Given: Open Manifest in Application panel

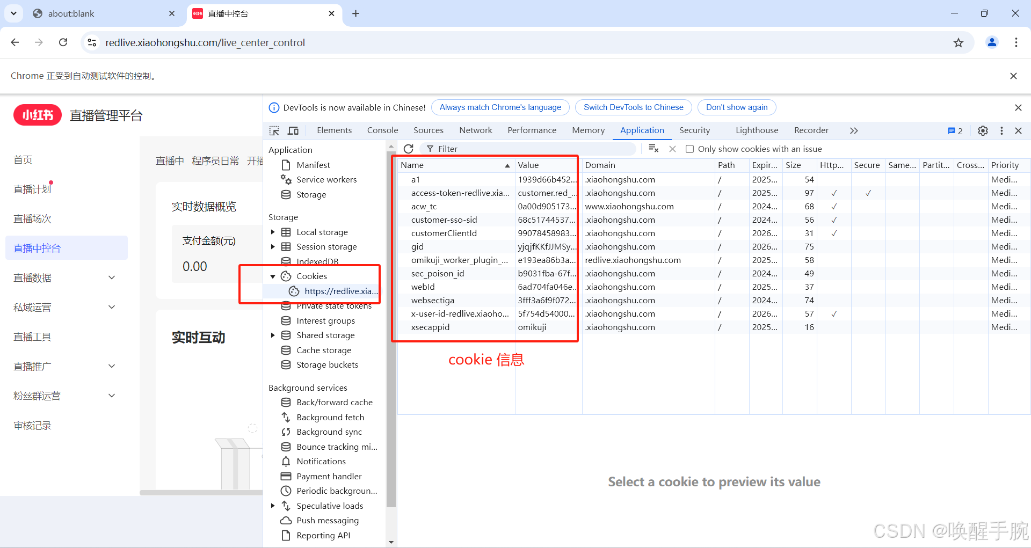Looking at the screenshot, I should (313, 165).
